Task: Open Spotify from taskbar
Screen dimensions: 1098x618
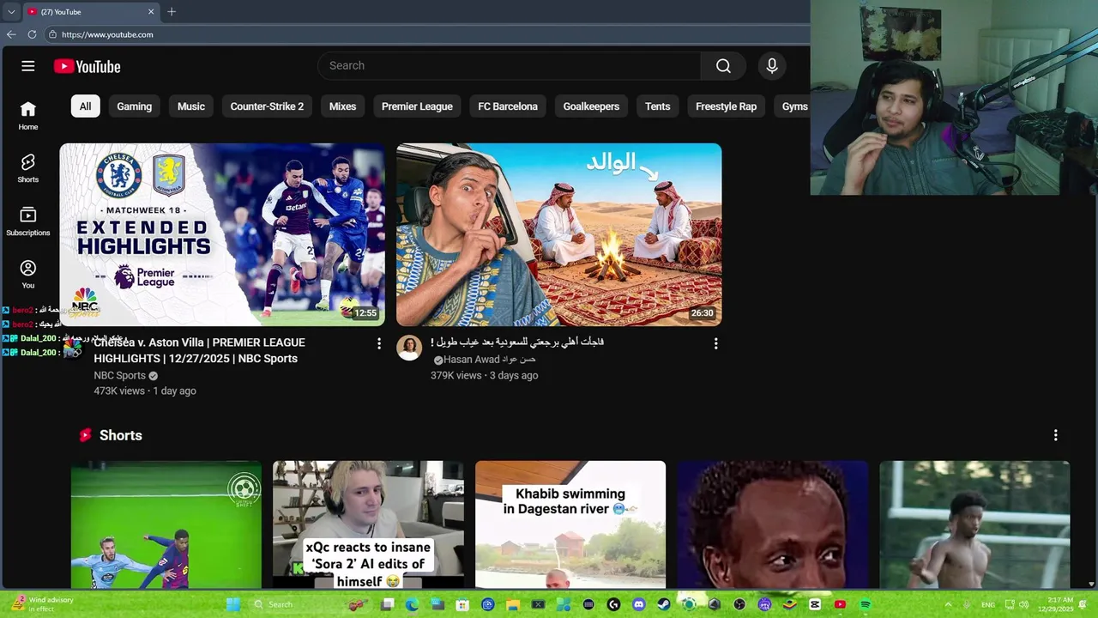Action: (865, 604)
